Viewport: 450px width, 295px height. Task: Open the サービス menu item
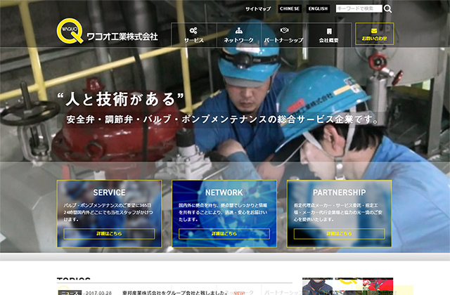click(x=194, y=34)
